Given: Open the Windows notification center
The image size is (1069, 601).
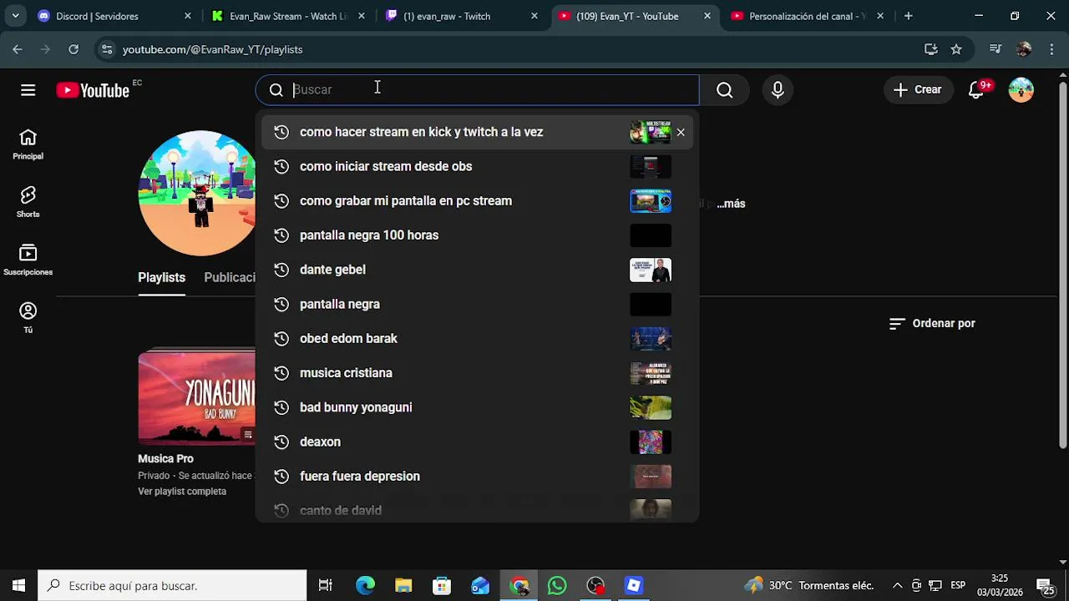Looking at the screenshot, I should point(1044,586).
